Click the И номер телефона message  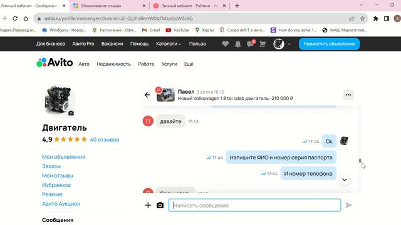308,174
